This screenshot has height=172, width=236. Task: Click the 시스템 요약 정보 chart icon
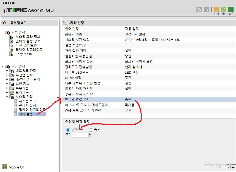click(12, 37)
